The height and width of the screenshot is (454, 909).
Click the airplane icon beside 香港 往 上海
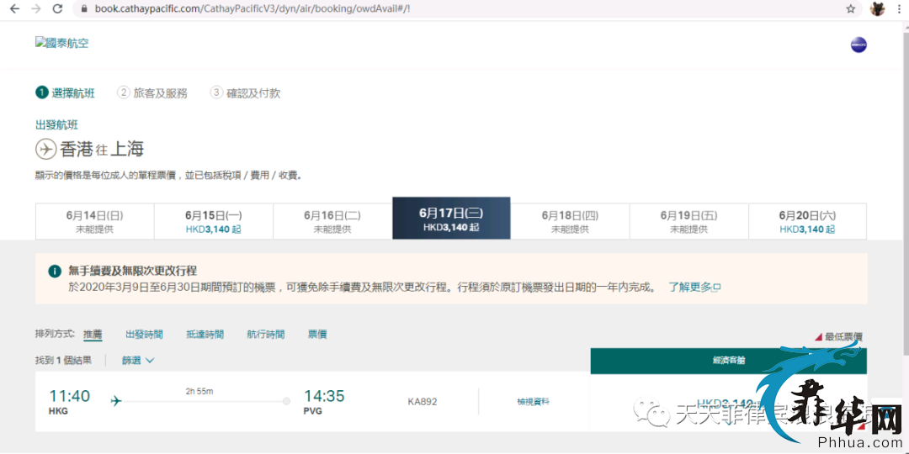click(x=45, y=150)
